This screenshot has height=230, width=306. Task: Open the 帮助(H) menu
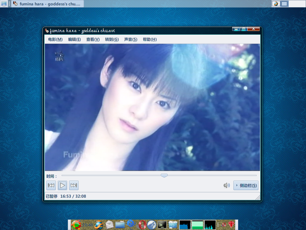point(150,40)
